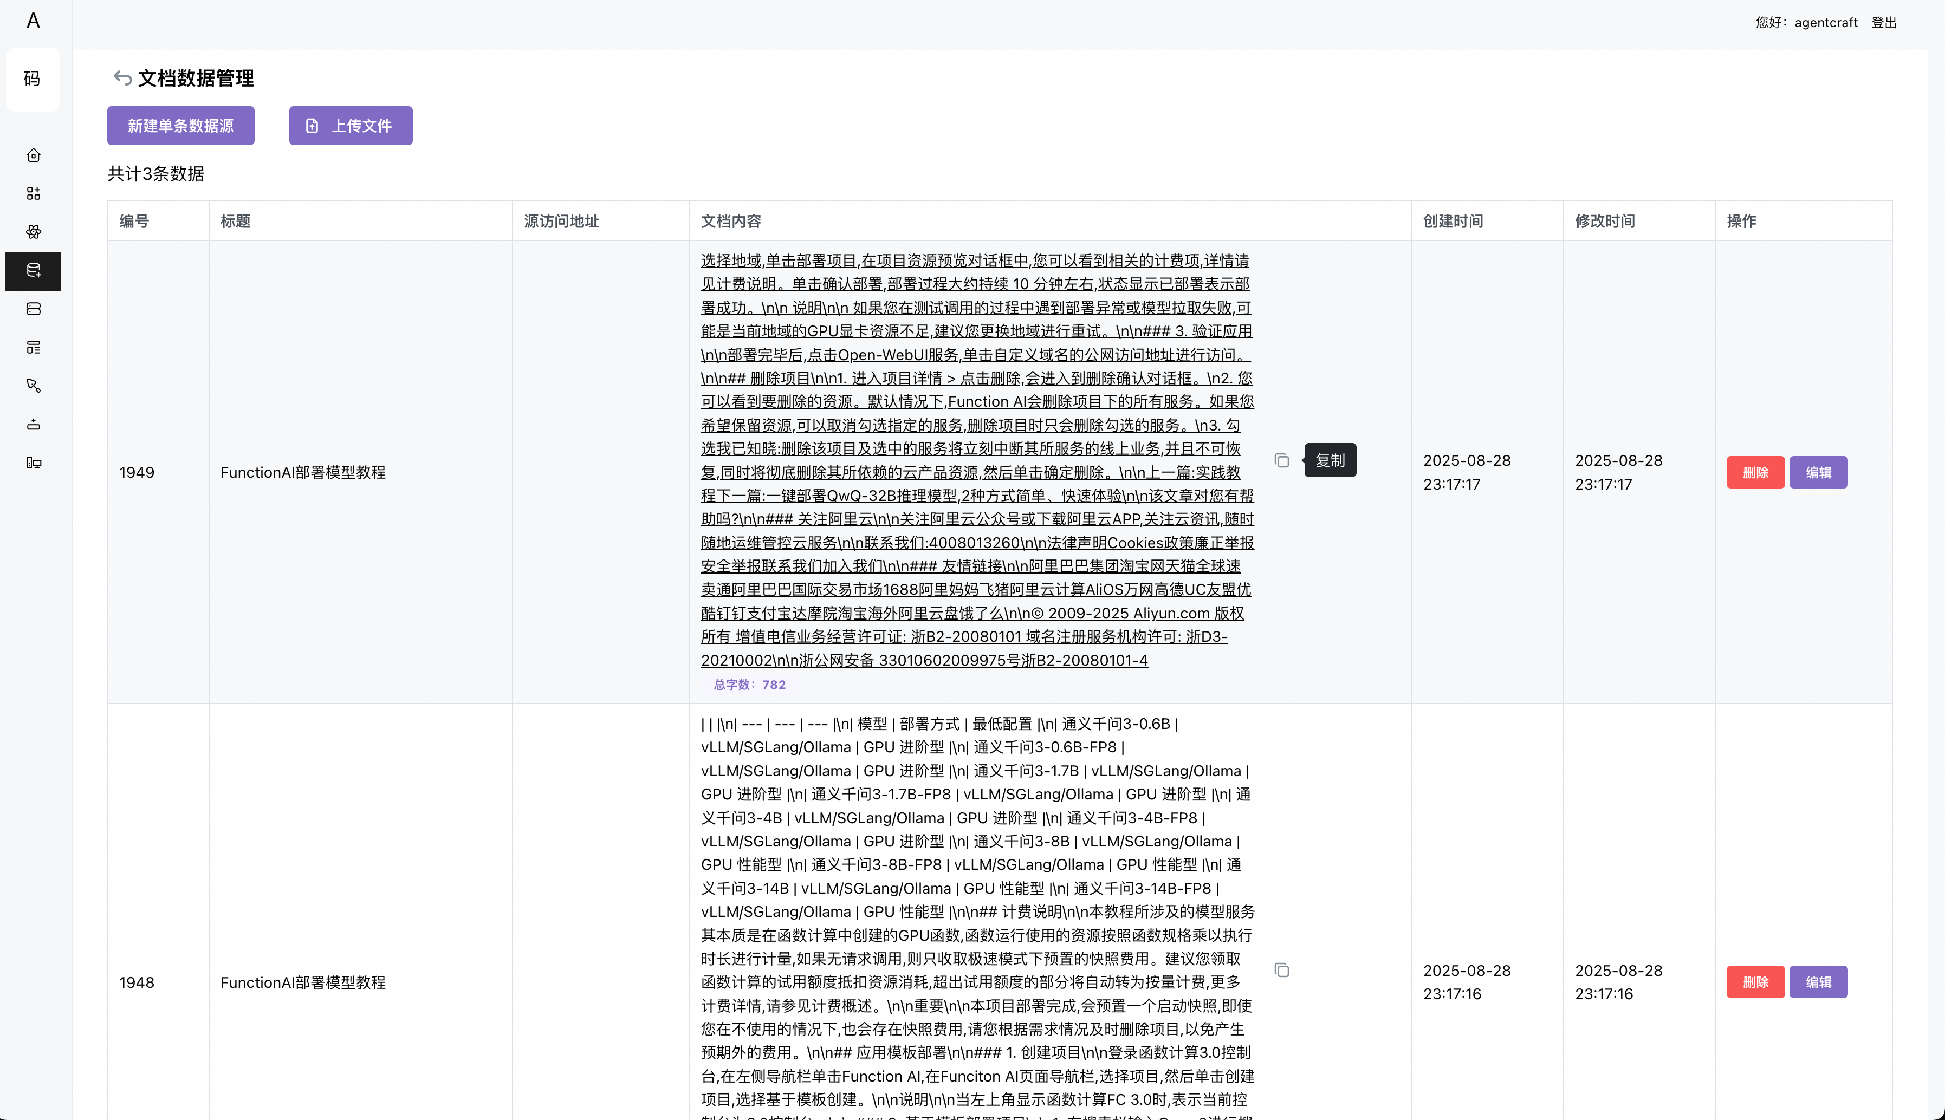Image resolution: width=1945 pixels, height=1120 pixels.
Task: Open the storage stack icon in sidebar
Action: 33,309
